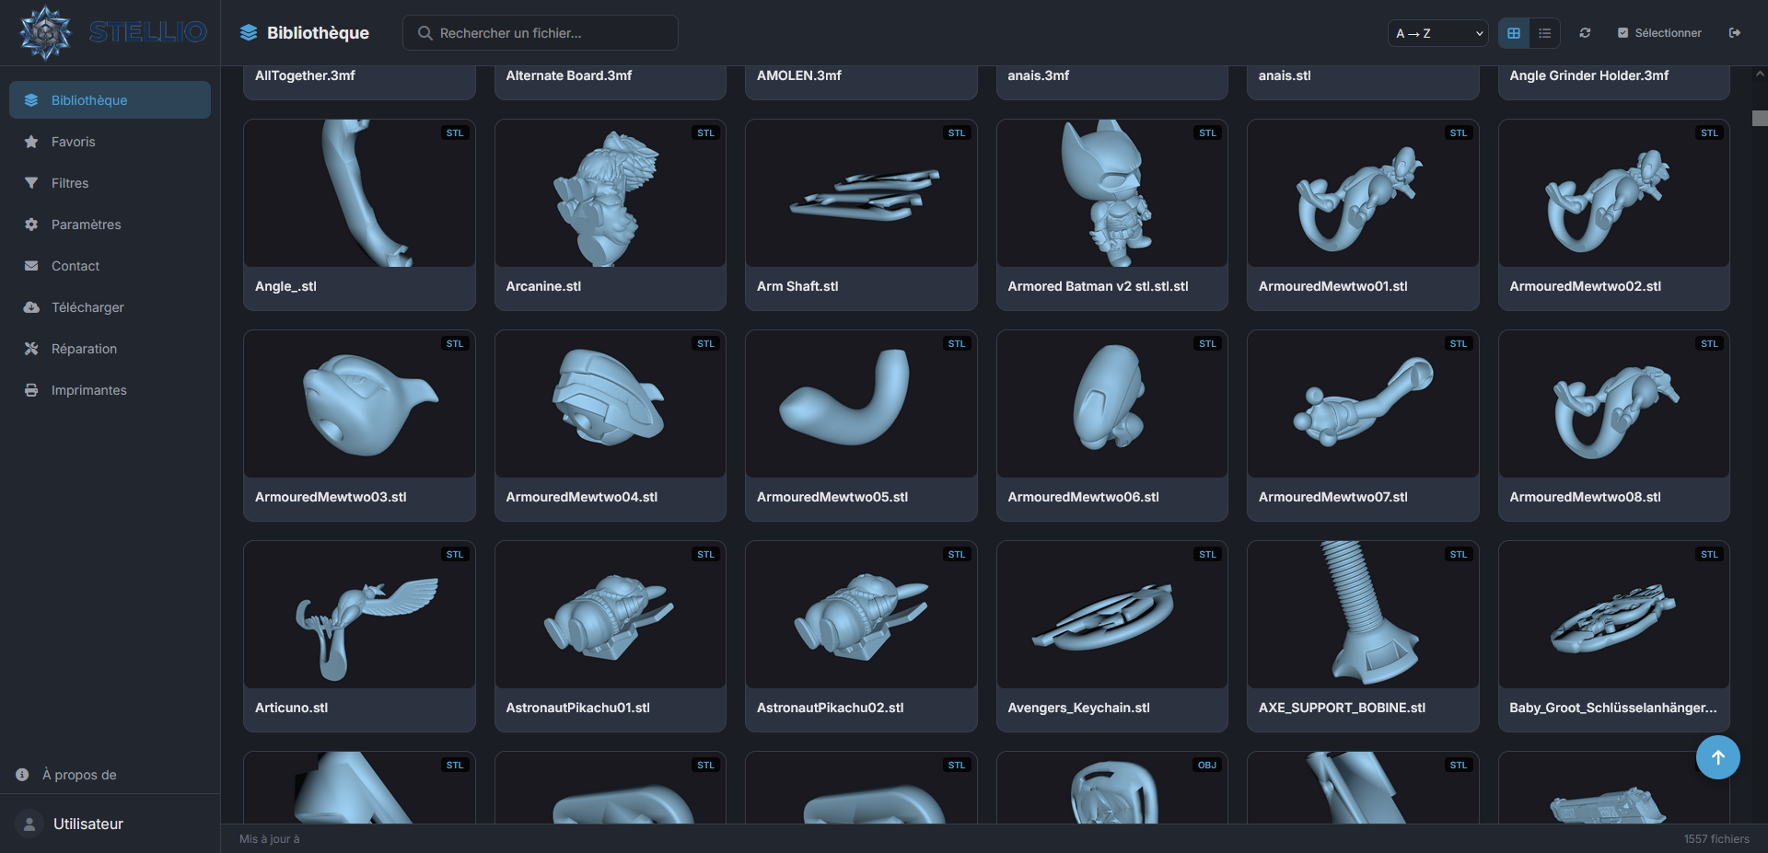
Task: Open the Armored Batman v2 thumbnail
Action: [x=1112, y=193]
